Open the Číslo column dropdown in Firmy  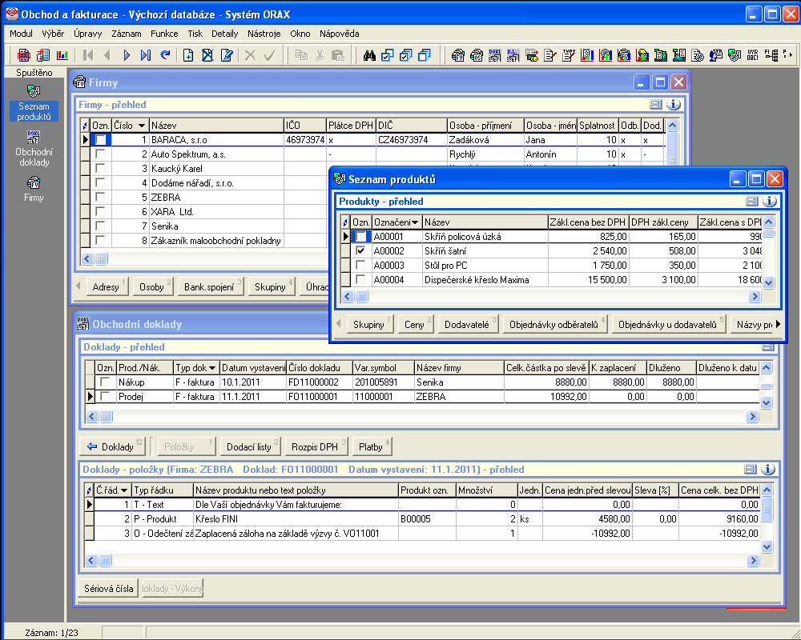(x=142, y=126)
